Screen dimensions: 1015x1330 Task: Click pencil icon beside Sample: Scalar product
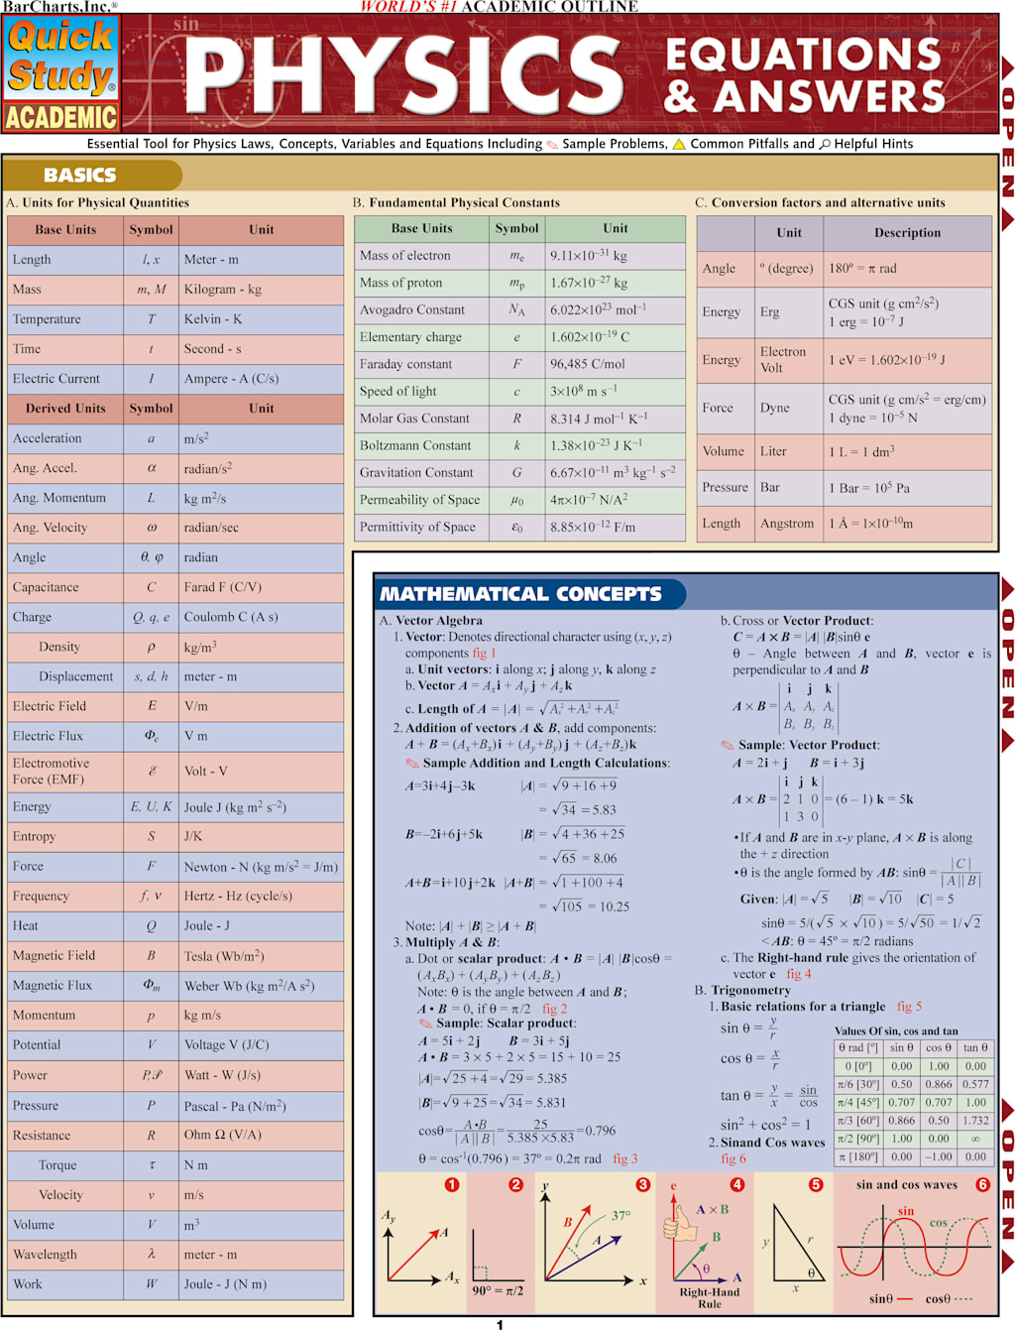tap(425, 1024)
